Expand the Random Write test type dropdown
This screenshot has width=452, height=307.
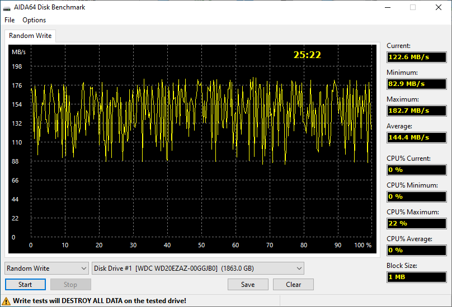pos(46,268)
